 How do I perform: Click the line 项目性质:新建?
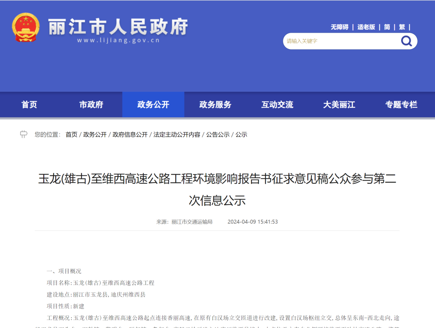[65, 306]
